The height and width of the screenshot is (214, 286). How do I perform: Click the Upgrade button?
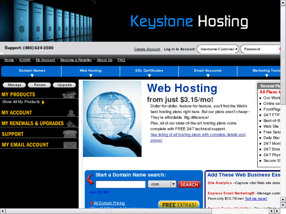coord(65,85)
